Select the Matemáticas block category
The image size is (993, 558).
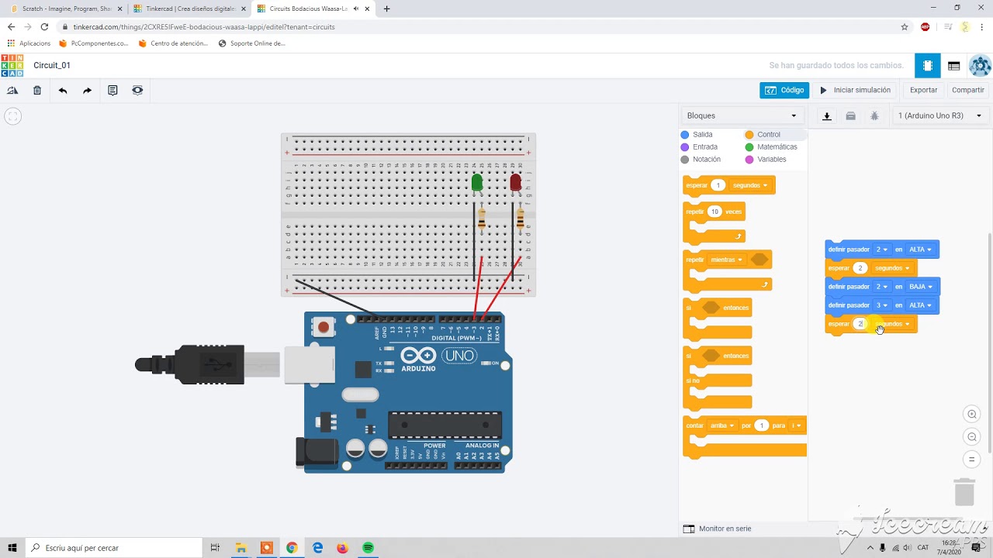pos(771,147)
